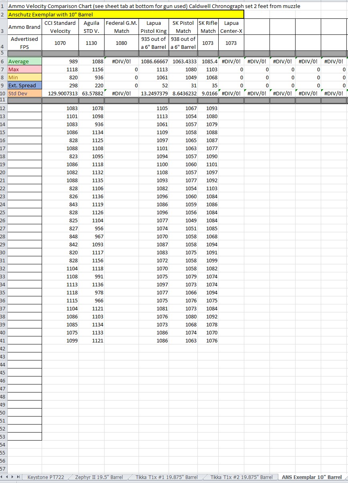Viewport: 348px width, 483px height.
Task: Select the SK Pistol Match average 1063.4333
Action: (183, 61)
